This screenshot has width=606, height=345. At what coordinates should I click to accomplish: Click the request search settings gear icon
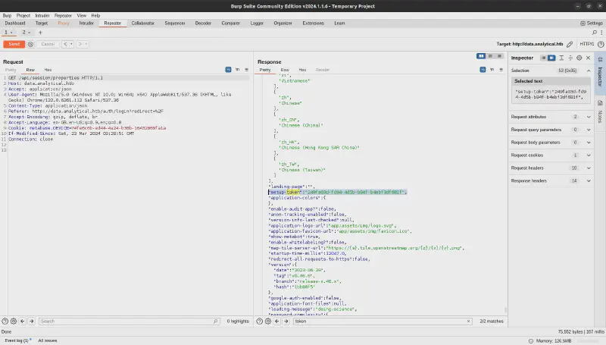click(x=15, y=321)
